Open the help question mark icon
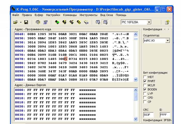 click(x=167, y=22)
